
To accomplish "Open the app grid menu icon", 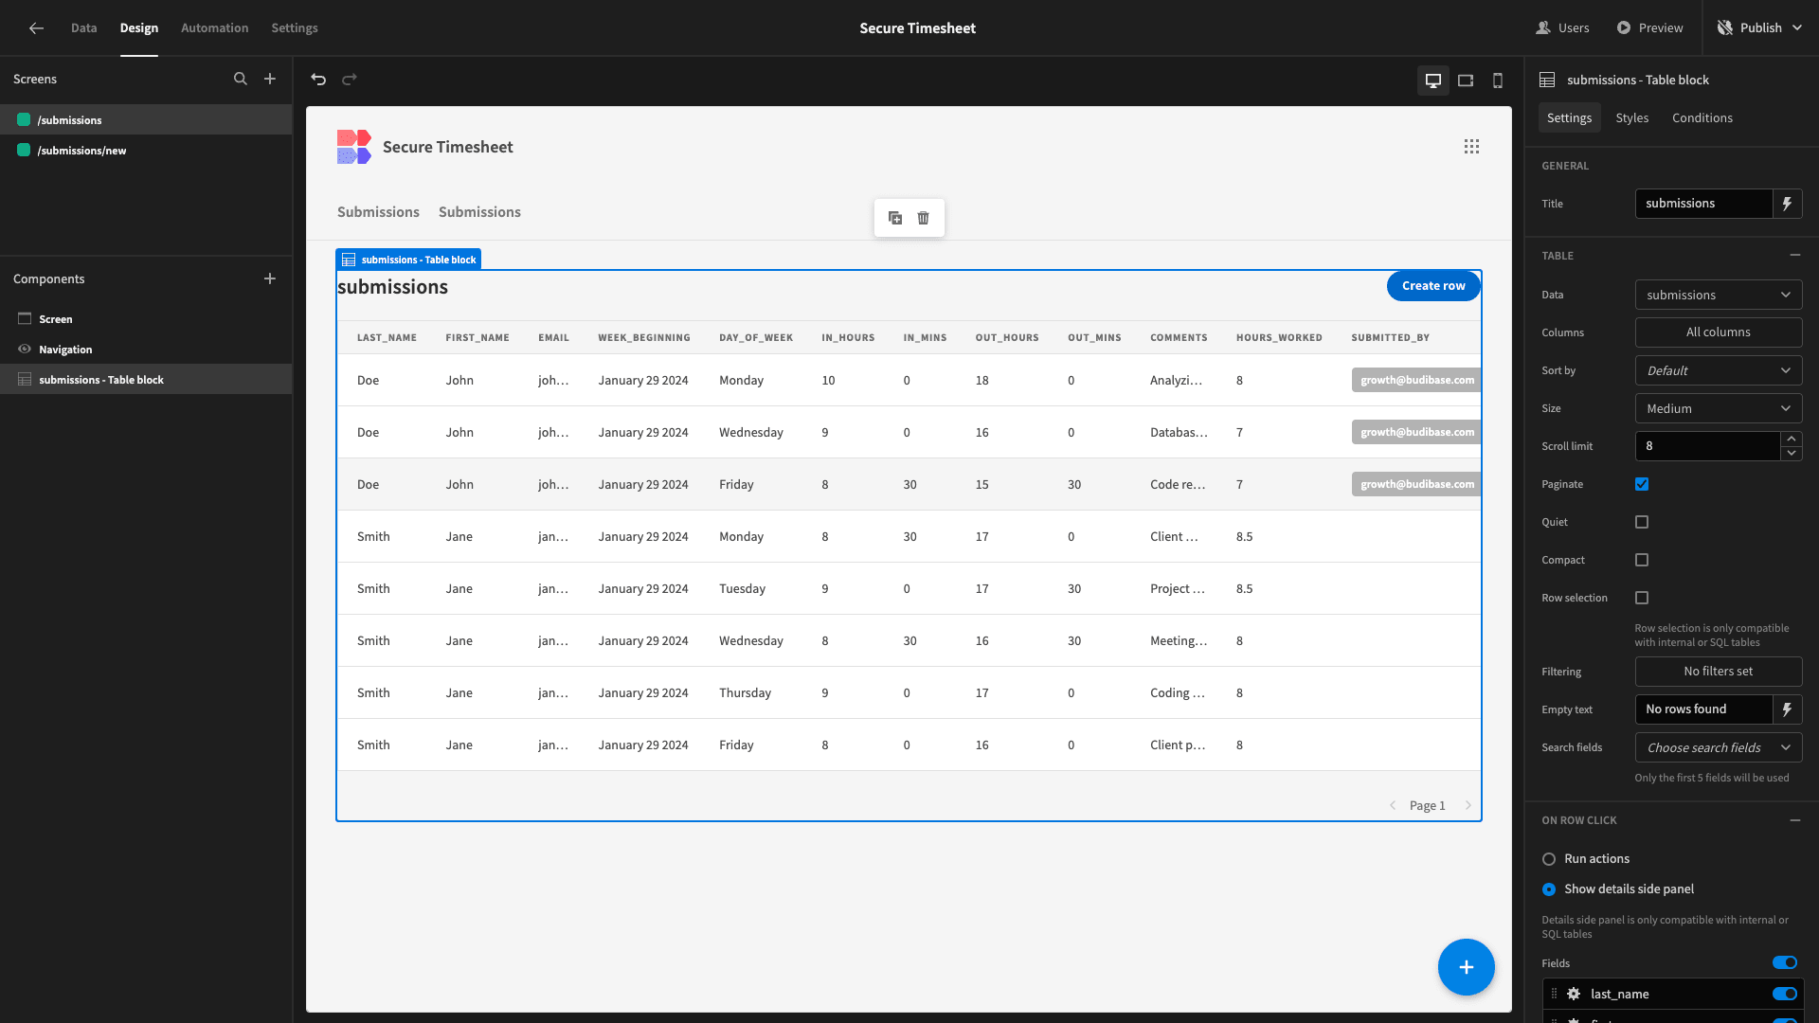I will (x=1471, y=147).
